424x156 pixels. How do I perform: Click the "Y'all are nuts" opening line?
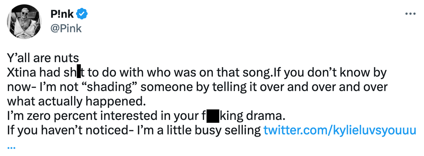click(43, 58)
